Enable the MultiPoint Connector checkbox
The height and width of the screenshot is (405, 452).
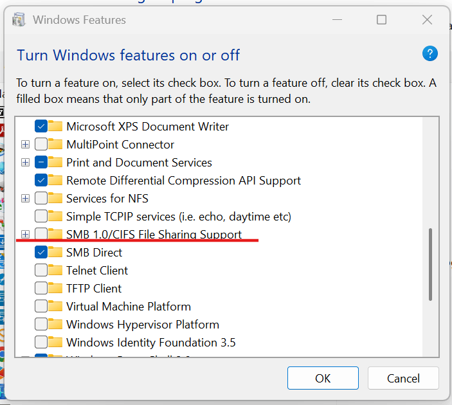pos(41,144)
